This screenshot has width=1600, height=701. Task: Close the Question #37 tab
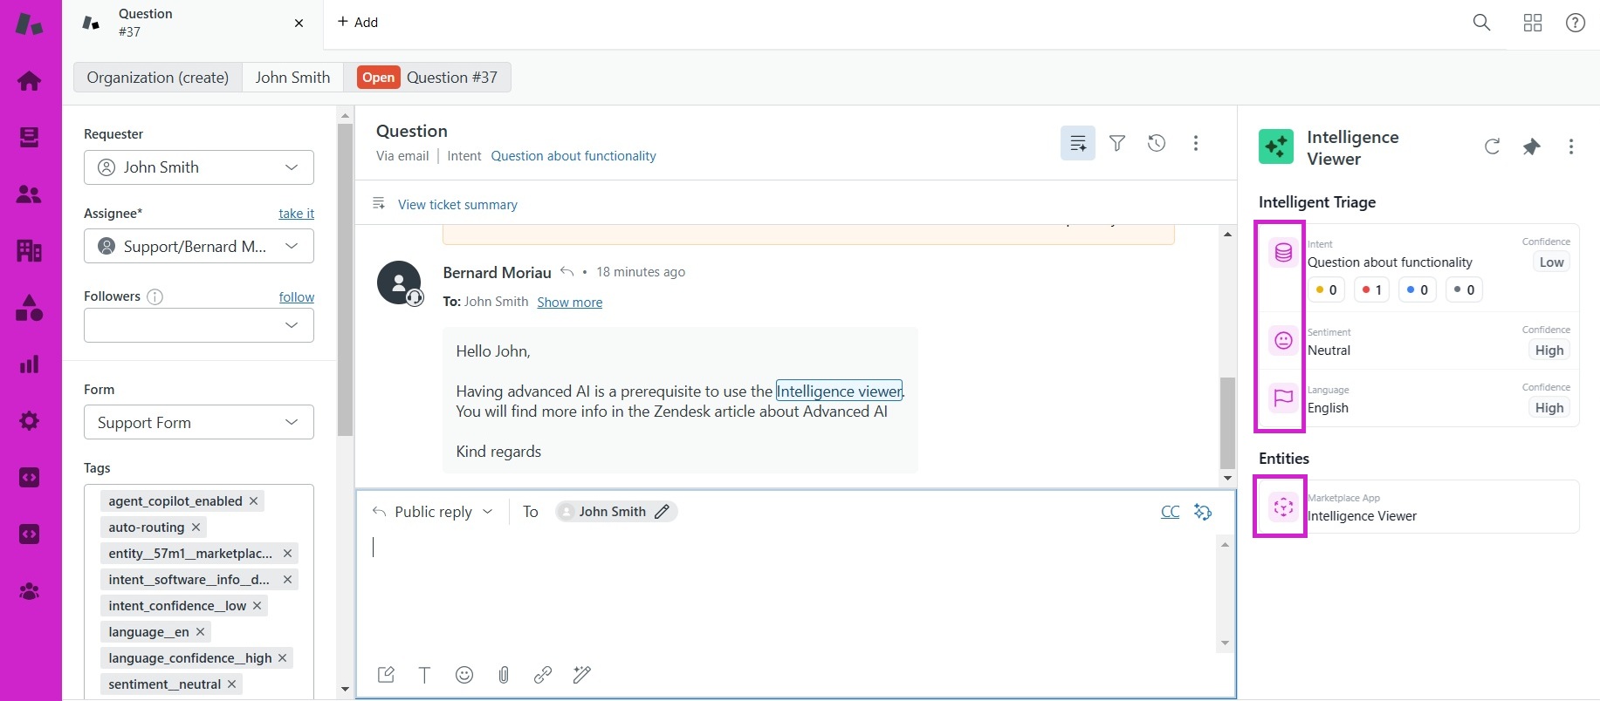[x=299, y=24]
